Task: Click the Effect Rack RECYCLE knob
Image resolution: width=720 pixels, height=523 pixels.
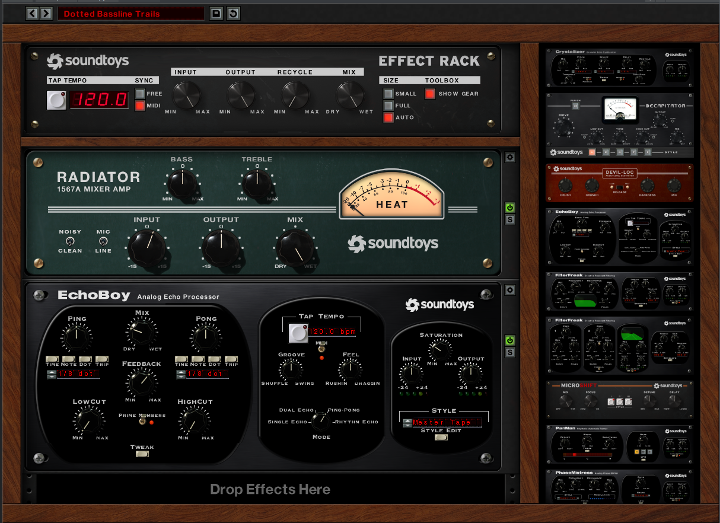Action: [x=295, y=94]
